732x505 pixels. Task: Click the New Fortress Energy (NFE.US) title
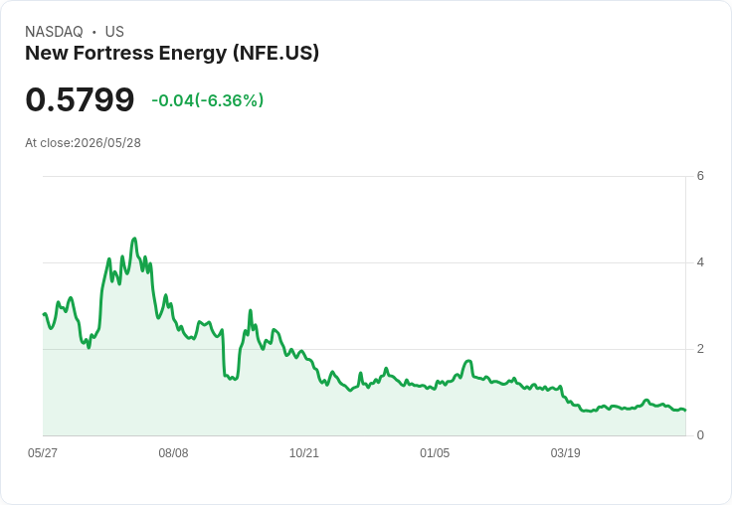tap(172, 54)
